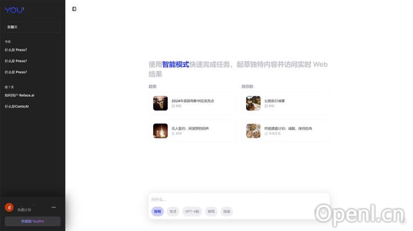Click the orange 'd' user avatar
The height and width of the screenshot is (231, 413).
pyautogui.click(x=9, y=207)
